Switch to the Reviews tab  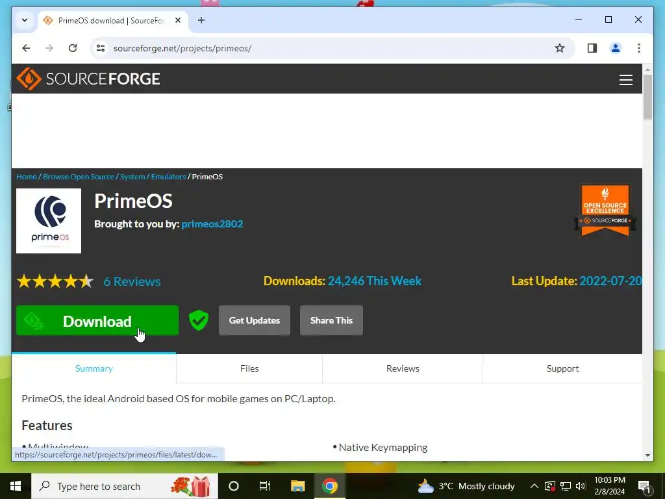403,368
